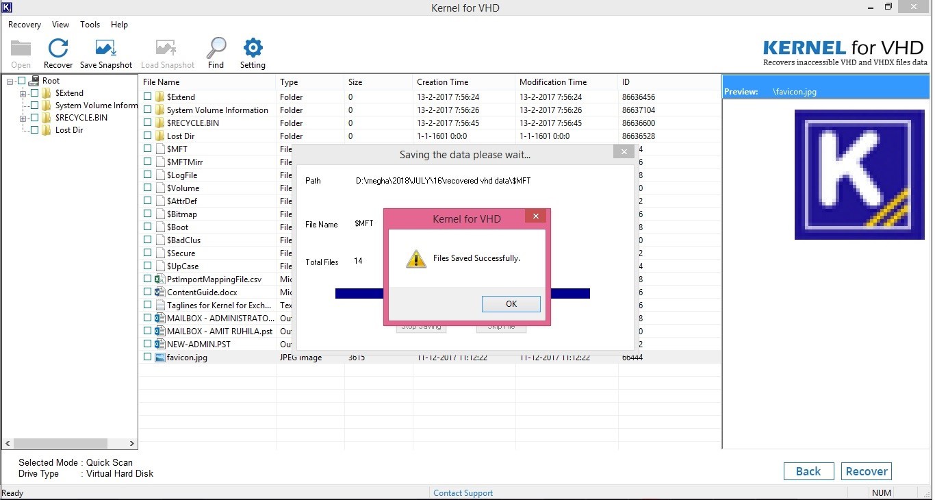
Task: Check the checkbox next to favicon.jpg
Action: point(147,357)
